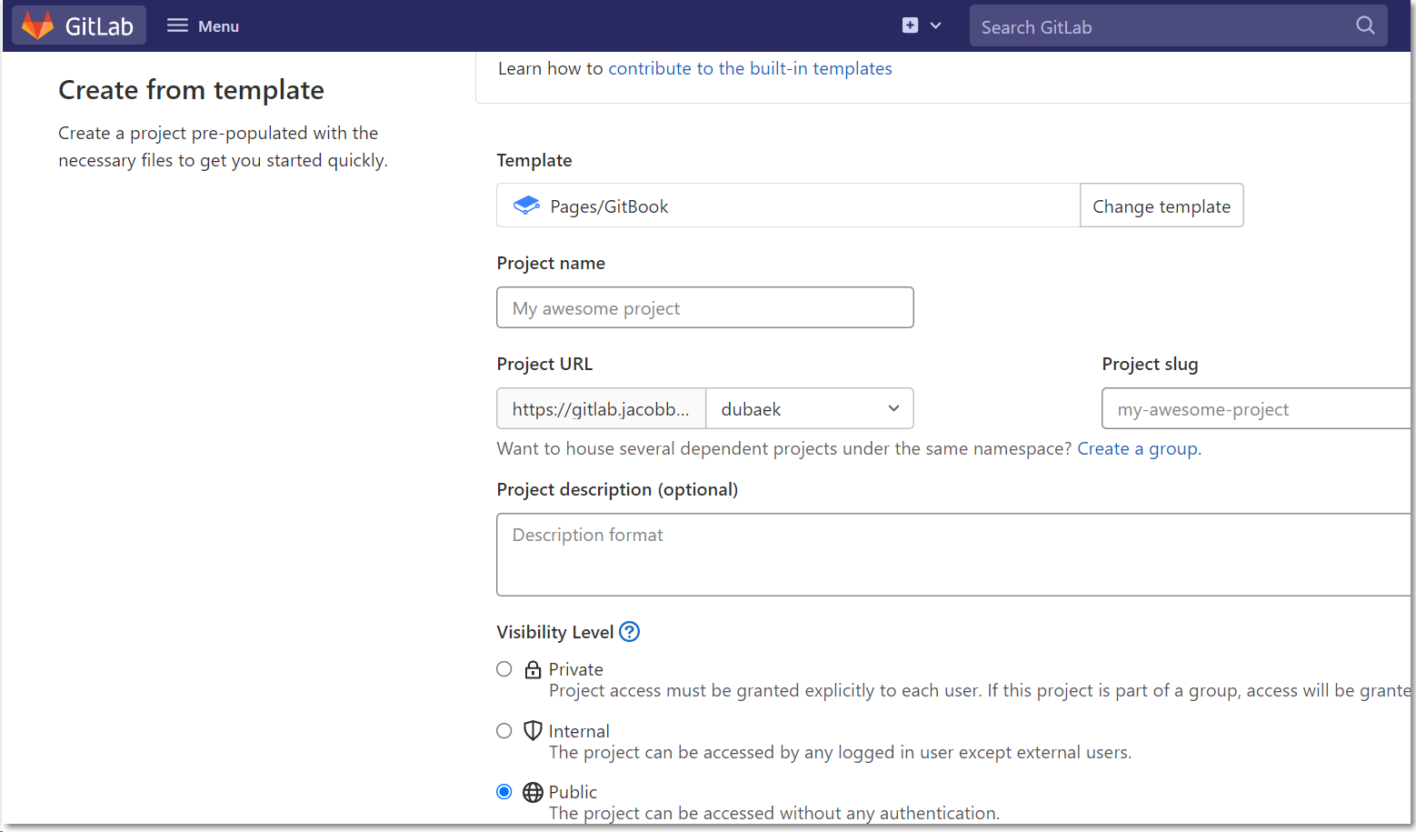Select the Internal visibility radio button
This screenshot has width=1416, height=832.
504,731
